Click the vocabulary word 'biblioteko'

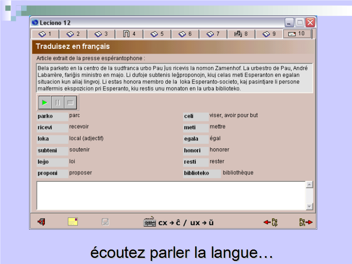tap(196, 173)
